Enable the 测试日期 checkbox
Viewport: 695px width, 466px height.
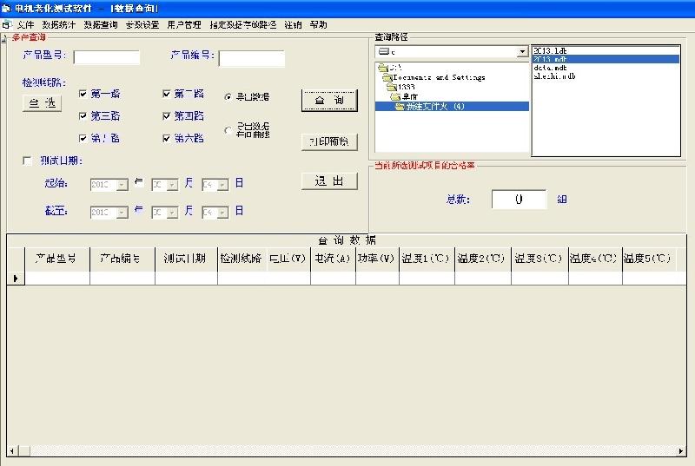click(28, 161)
